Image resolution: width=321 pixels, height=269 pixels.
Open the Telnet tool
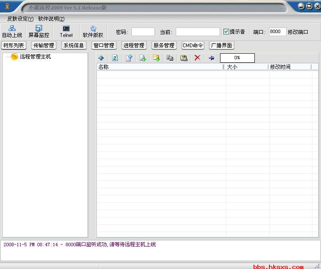66,31
